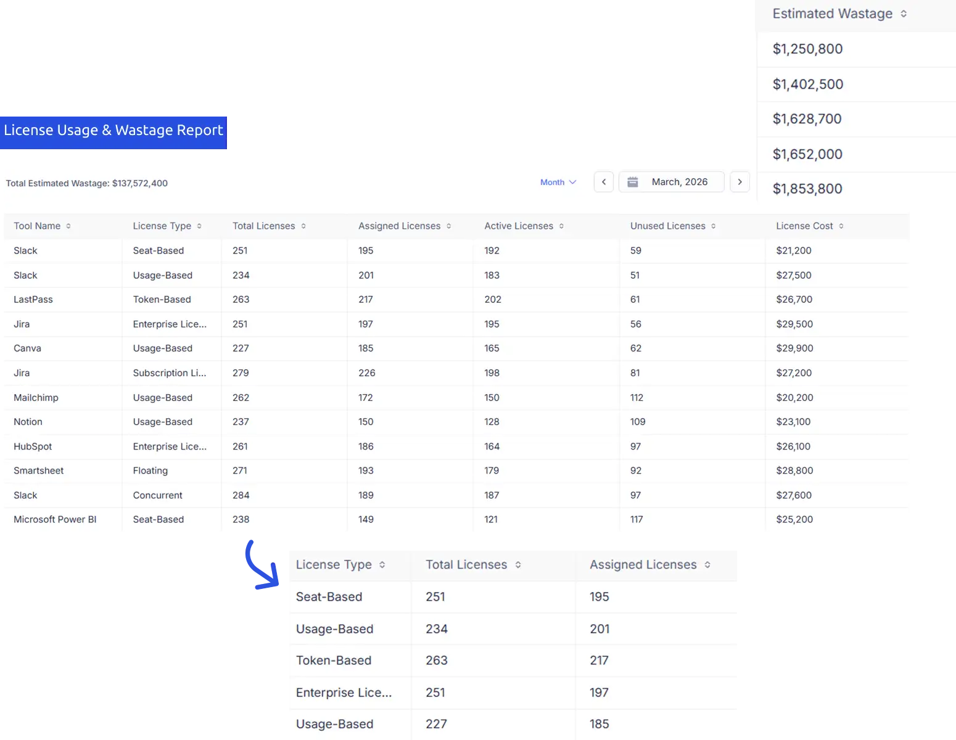
Task: Sort the table by Tool Name
Action: (x=70, y=226)
